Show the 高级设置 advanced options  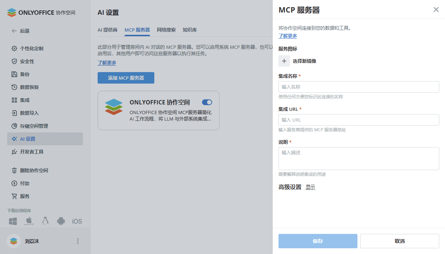click(310, 187)
